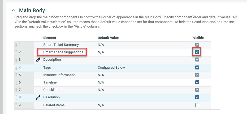Click drag handle for row 8
The image size is (247, 114).
(16, 97)
